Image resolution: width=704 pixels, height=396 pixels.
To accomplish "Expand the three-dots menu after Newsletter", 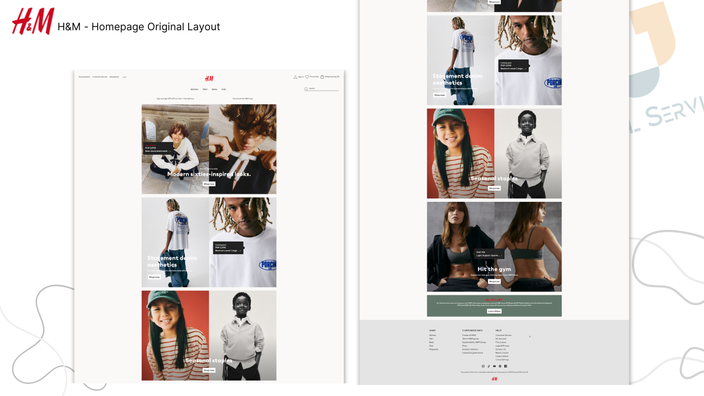I will pos(124,77).
